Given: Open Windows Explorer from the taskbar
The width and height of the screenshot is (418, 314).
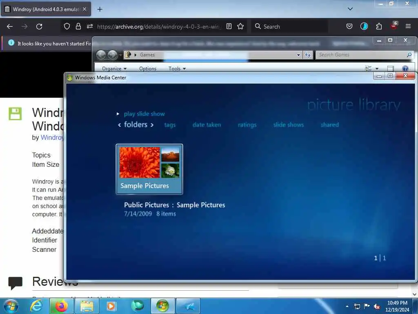Looking at the screenshot, I should (x=87, y=306).
